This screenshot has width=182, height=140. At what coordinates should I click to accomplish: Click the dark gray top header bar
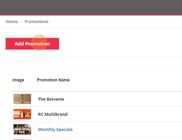click(x=91, y=7)
